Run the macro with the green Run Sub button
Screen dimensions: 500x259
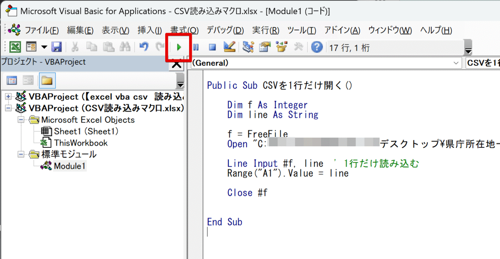tap(179, 47)
